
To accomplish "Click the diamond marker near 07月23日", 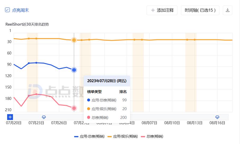I will pos(44,117).
